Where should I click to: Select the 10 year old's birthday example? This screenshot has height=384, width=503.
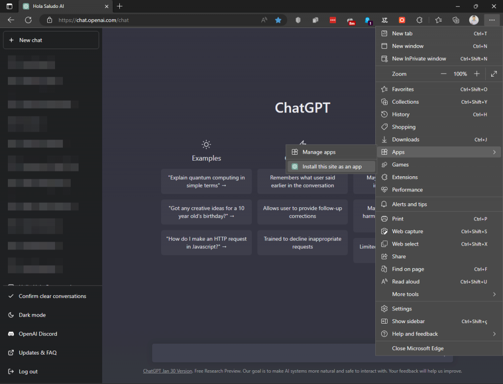pos(206,212)
